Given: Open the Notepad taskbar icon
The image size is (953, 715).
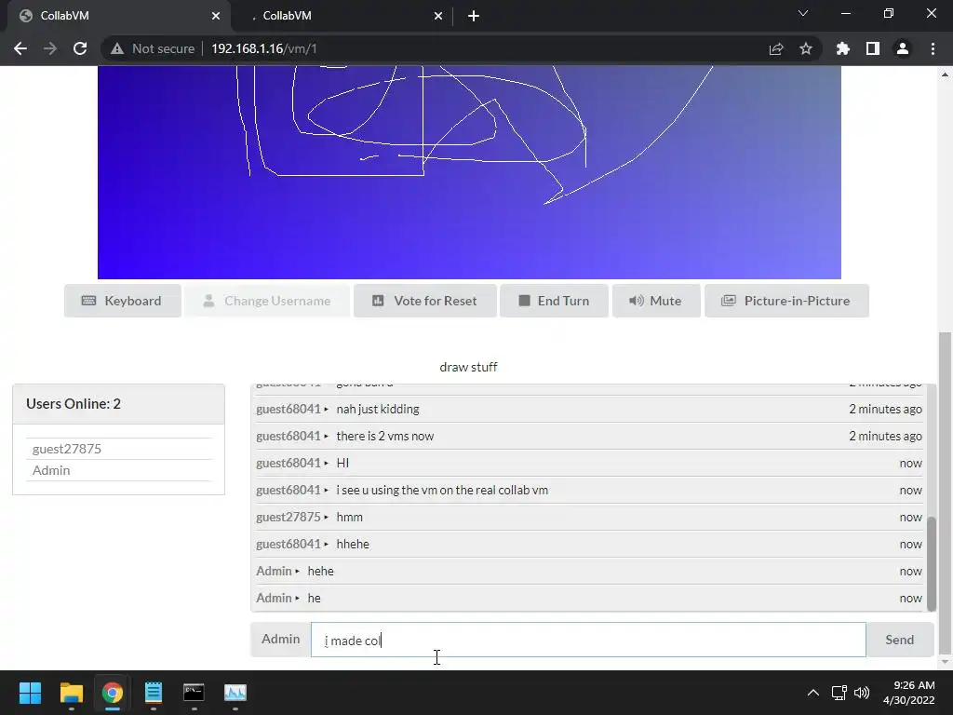Looking at the screenshot, I should click(x=154, y=693).
